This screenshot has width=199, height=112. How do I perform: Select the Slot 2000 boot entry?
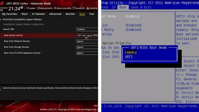pyautogui.click(x=111, y=52)
